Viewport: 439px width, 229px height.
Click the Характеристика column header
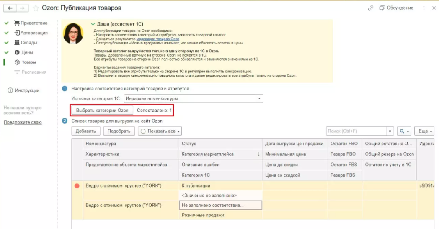click(130, 154)
